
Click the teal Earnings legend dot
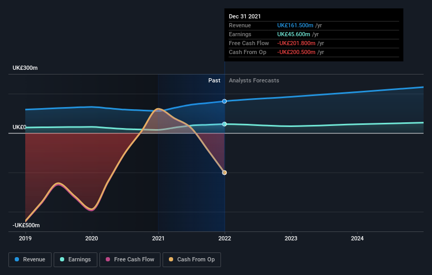pyautogui.click(x=62, y=259)
